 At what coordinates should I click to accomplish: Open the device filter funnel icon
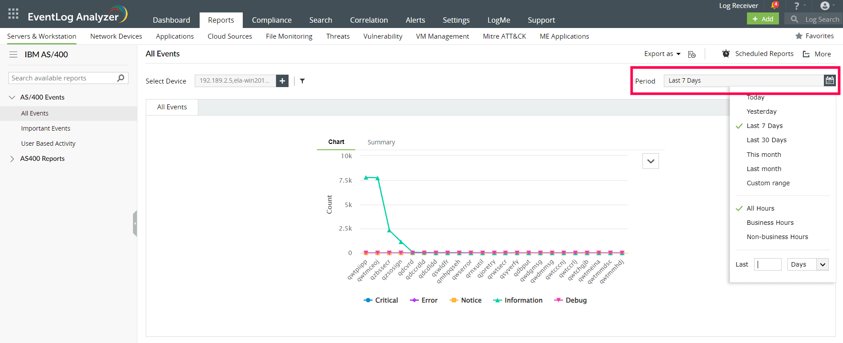coord(302,81)
